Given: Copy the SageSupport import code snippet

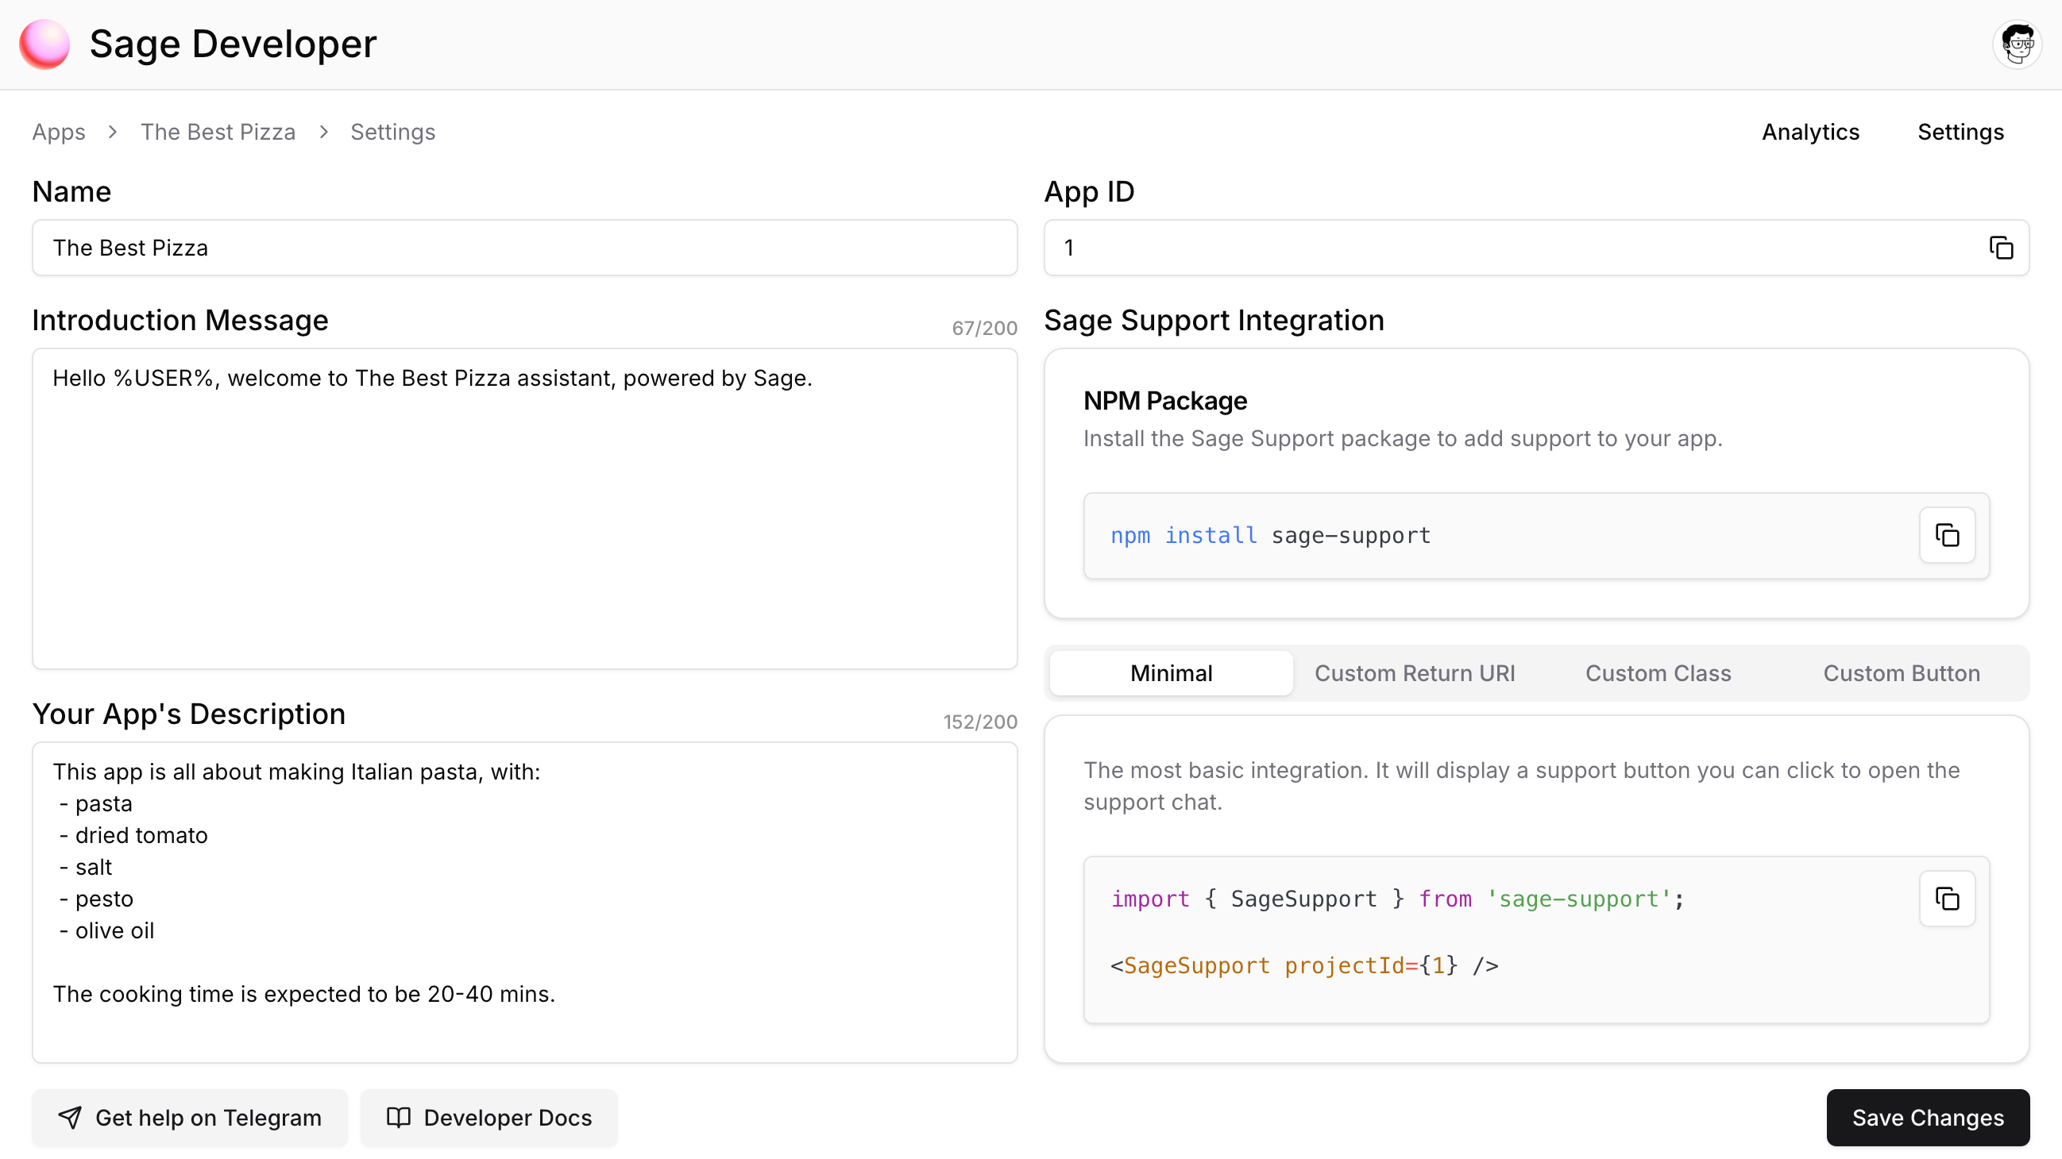Looking at the screenshot, I should coord(1947,899).
